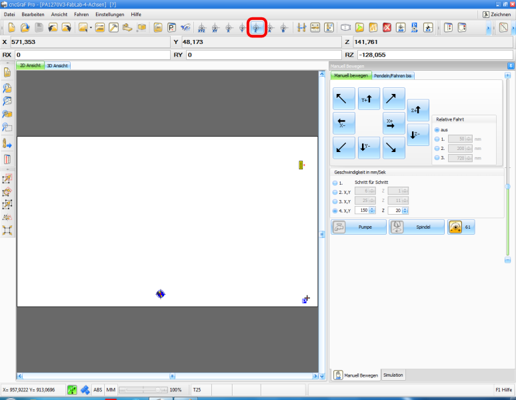Click the yellow tool marker in canvas
This screenshot has height=400, width=516.
[x=301, y=165]
